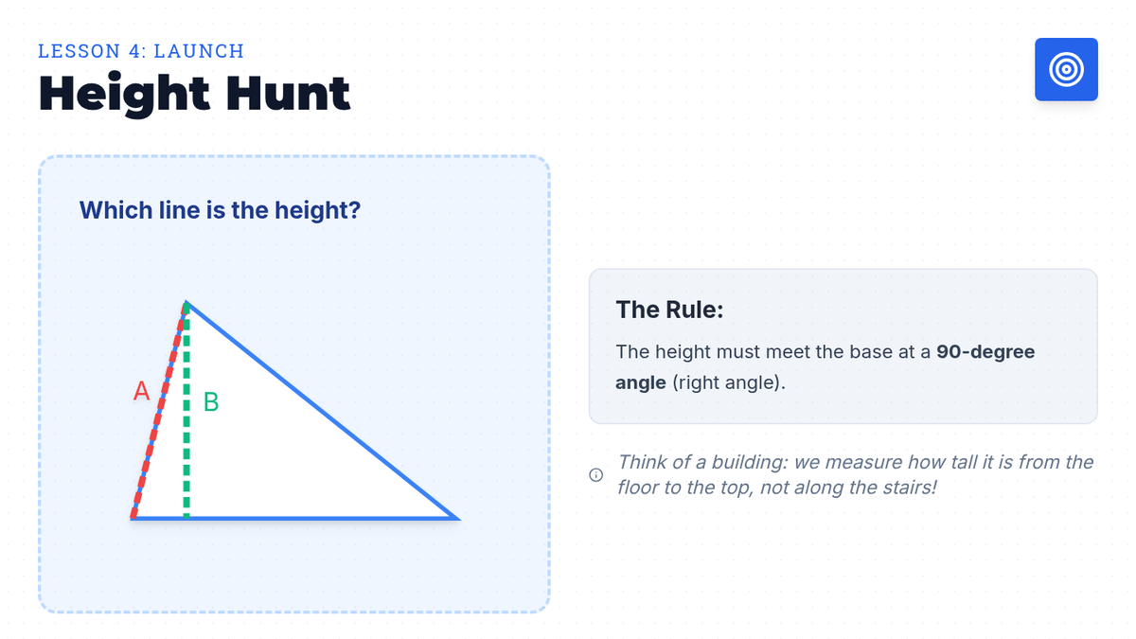Click "The Rule:" heading
This screenshot has height=639, width=1136.
(x=669, y=310)
